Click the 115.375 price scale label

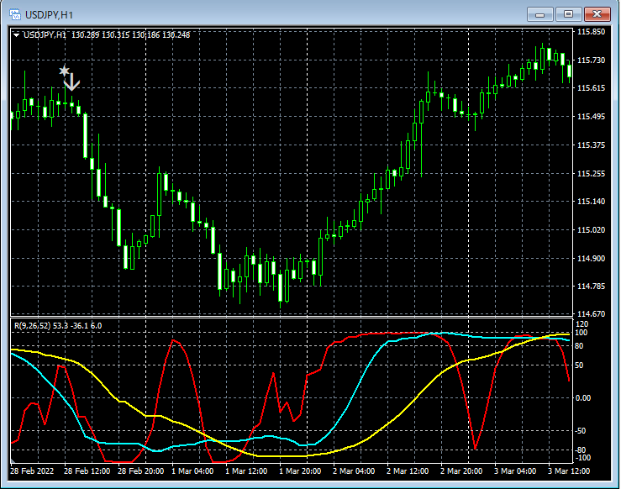click(x=592, y=145)
